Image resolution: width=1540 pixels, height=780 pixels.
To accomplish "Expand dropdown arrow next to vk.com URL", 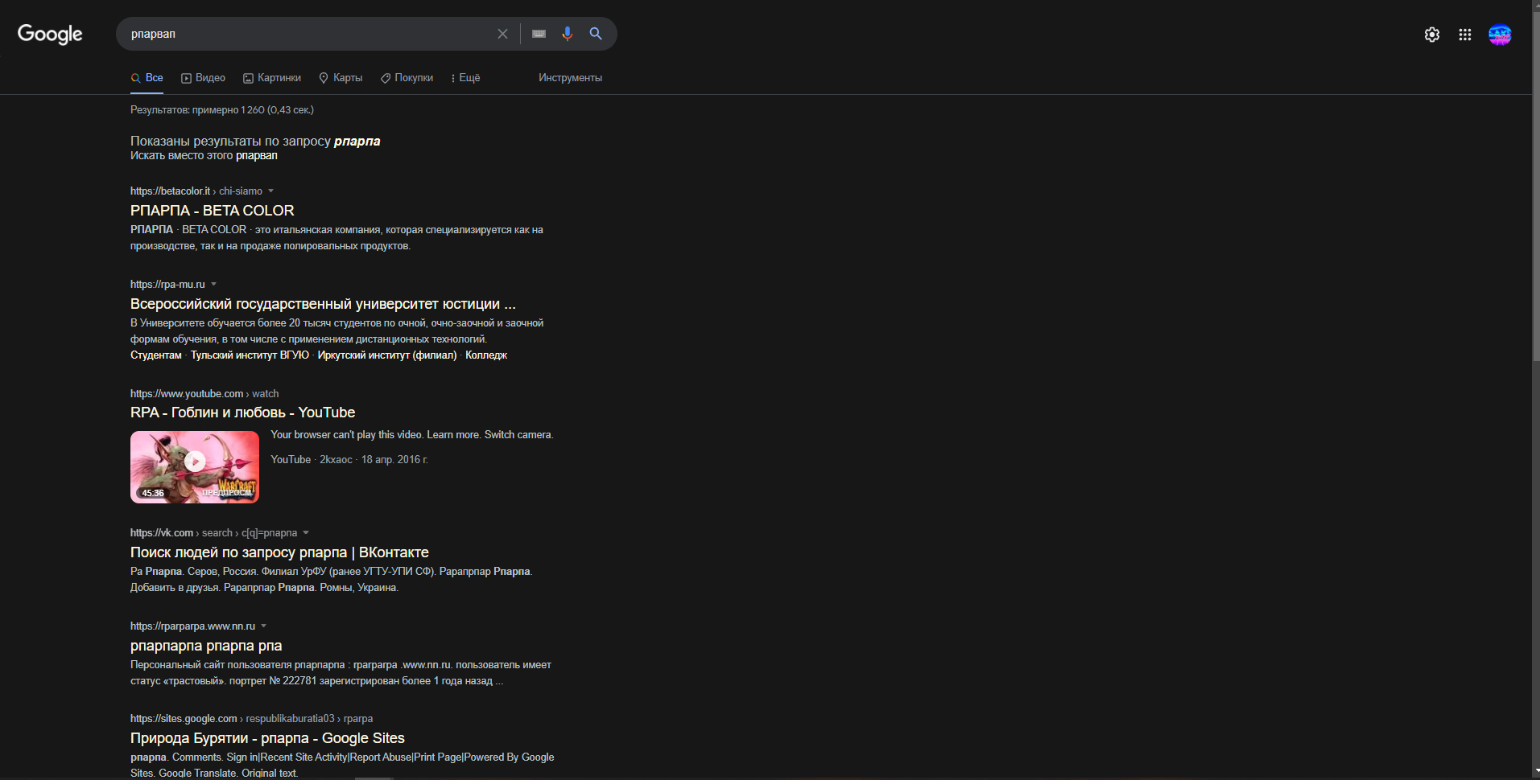I will pyautogui.click(x=306, y=532).
